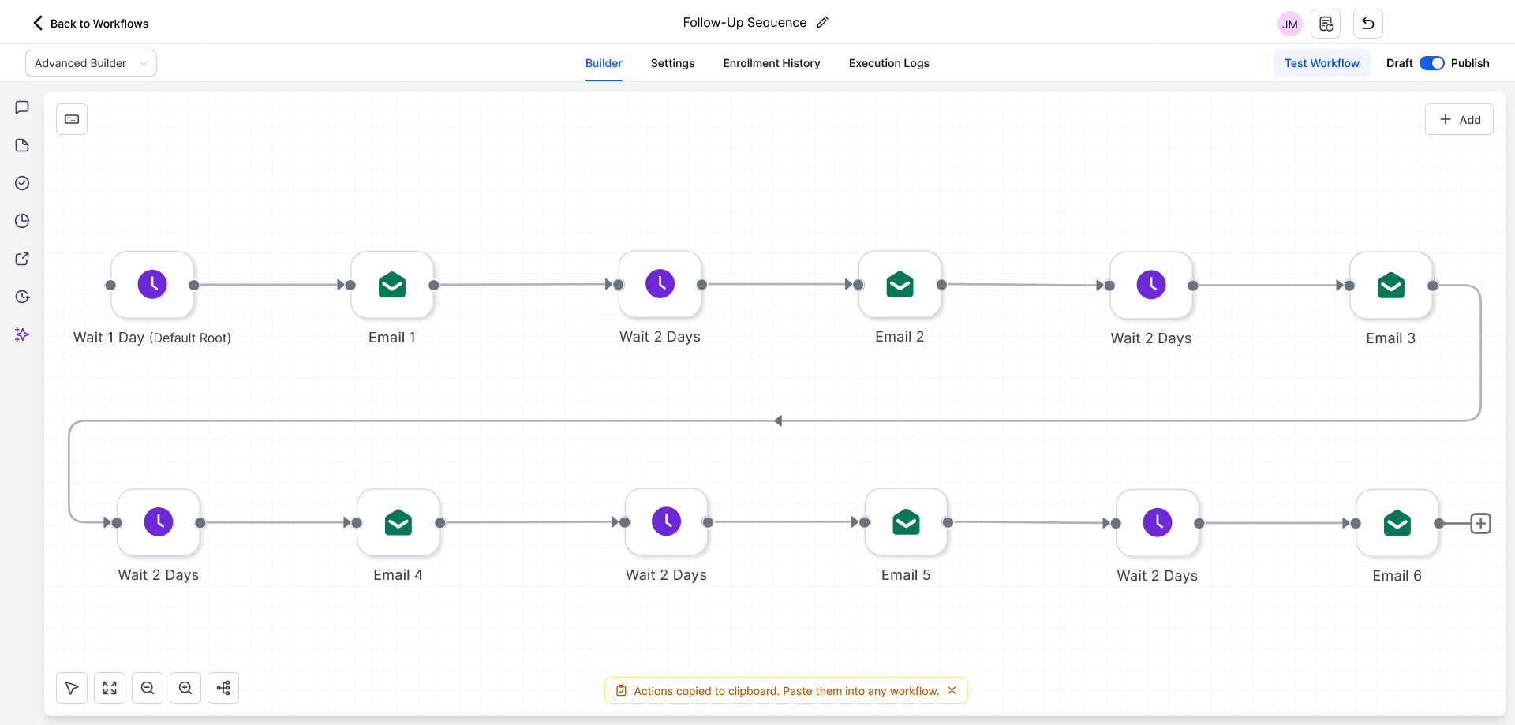This screenshot has height=725, width=1515.
Task: Apply auto-layout using the branch icon
Action: pyautogui.click(x=223, y=688)
